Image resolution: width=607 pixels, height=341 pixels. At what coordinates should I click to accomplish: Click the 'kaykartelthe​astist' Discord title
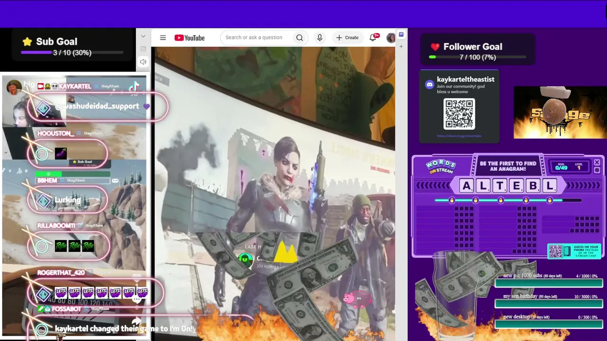466,80
